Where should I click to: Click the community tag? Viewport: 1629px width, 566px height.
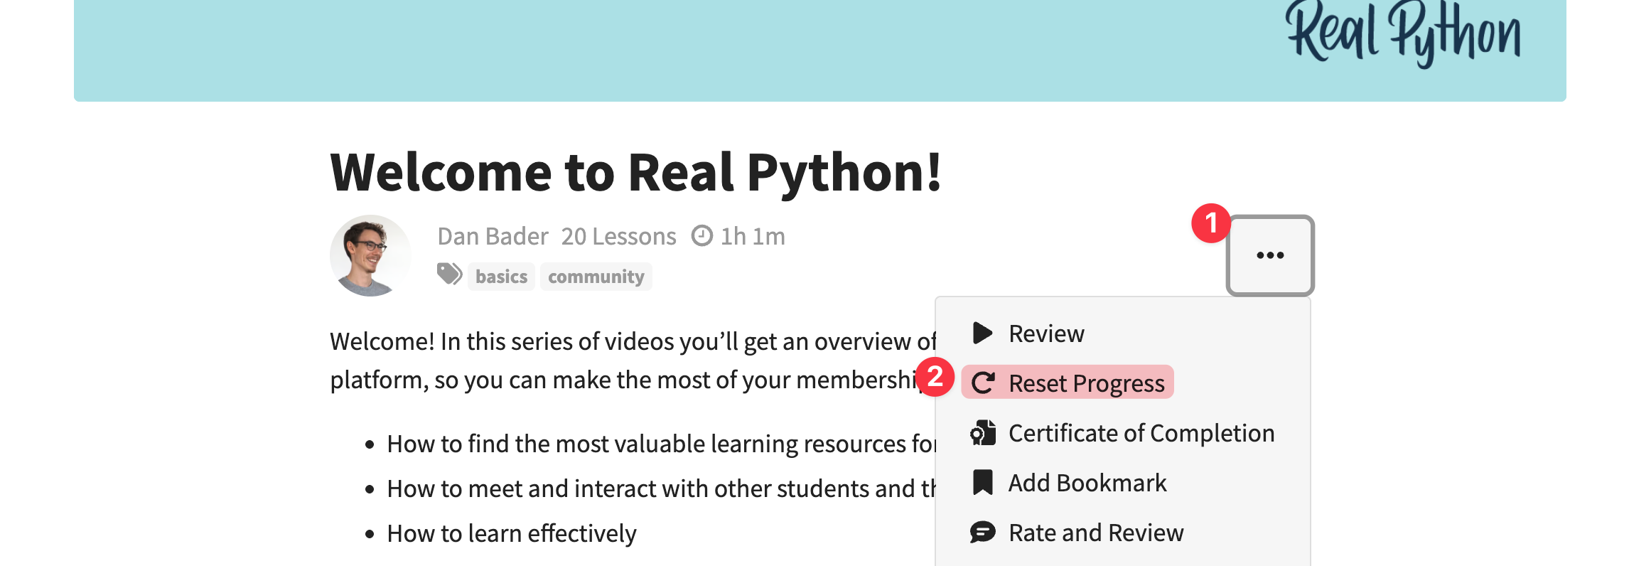[x=596, y=277]
